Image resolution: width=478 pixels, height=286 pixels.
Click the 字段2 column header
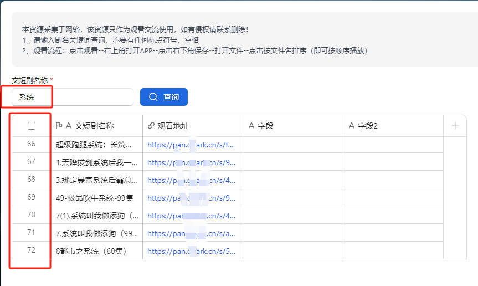[392, 126]
